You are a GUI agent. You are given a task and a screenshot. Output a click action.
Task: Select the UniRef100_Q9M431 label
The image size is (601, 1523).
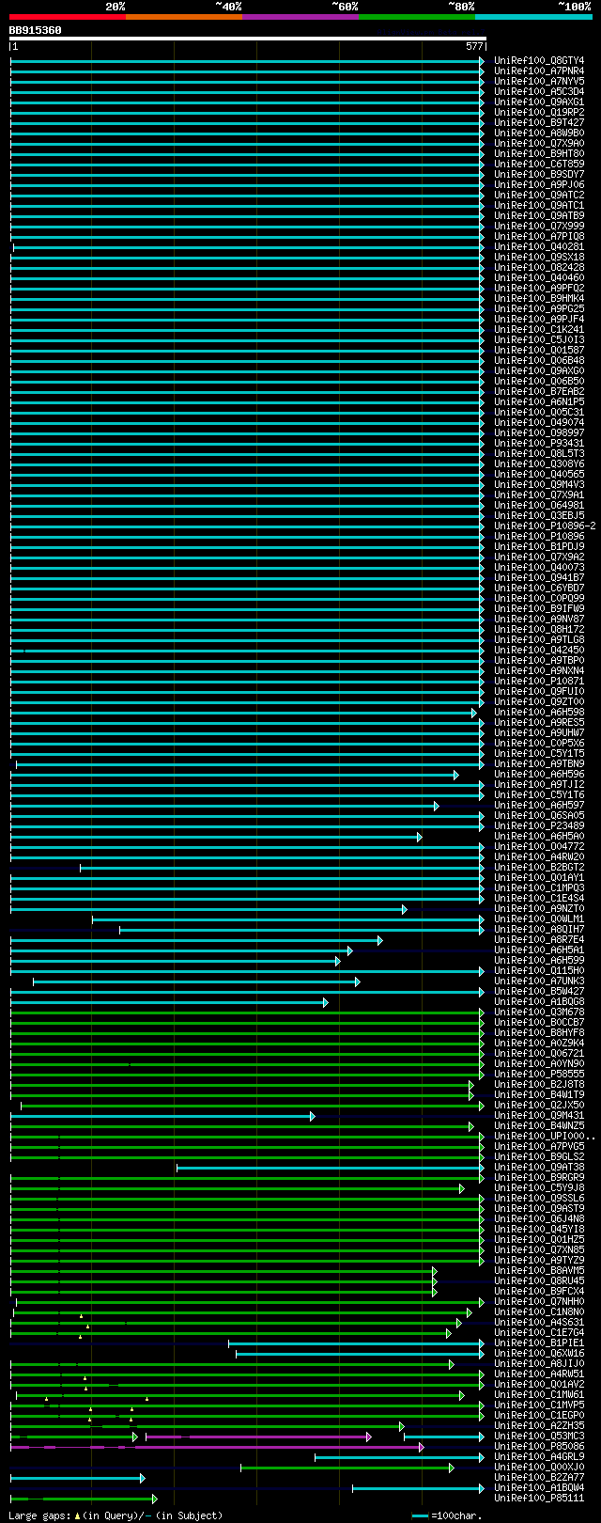[539, 1116]
